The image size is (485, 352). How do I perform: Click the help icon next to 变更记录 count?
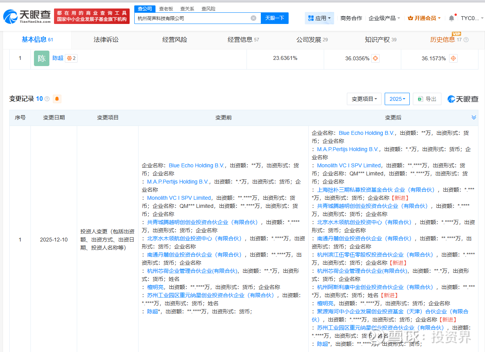(x=47, y=99)
